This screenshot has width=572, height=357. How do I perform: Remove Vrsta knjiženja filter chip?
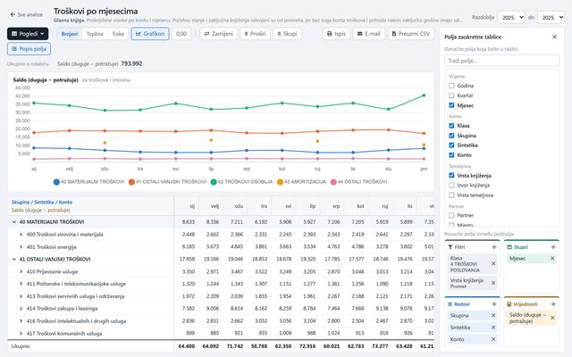click(493, 283)
